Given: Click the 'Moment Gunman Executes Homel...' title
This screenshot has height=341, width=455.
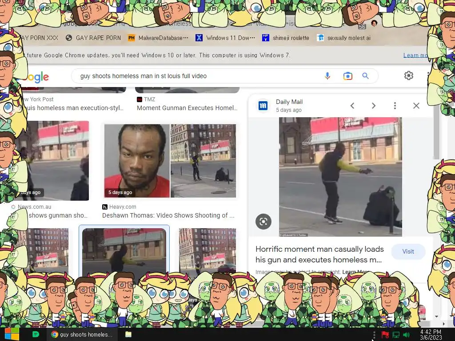Looking at the screenshot, I should point(187,108).
